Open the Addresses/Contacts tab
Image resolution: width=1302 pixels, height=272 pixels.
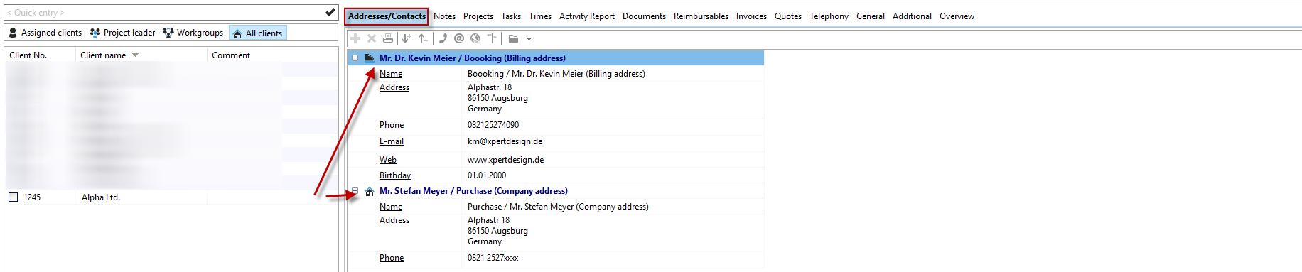click(x=387, y=16)
